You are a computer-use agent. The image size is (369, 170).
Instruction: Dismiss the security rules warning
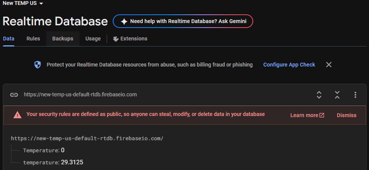point(346,115)
